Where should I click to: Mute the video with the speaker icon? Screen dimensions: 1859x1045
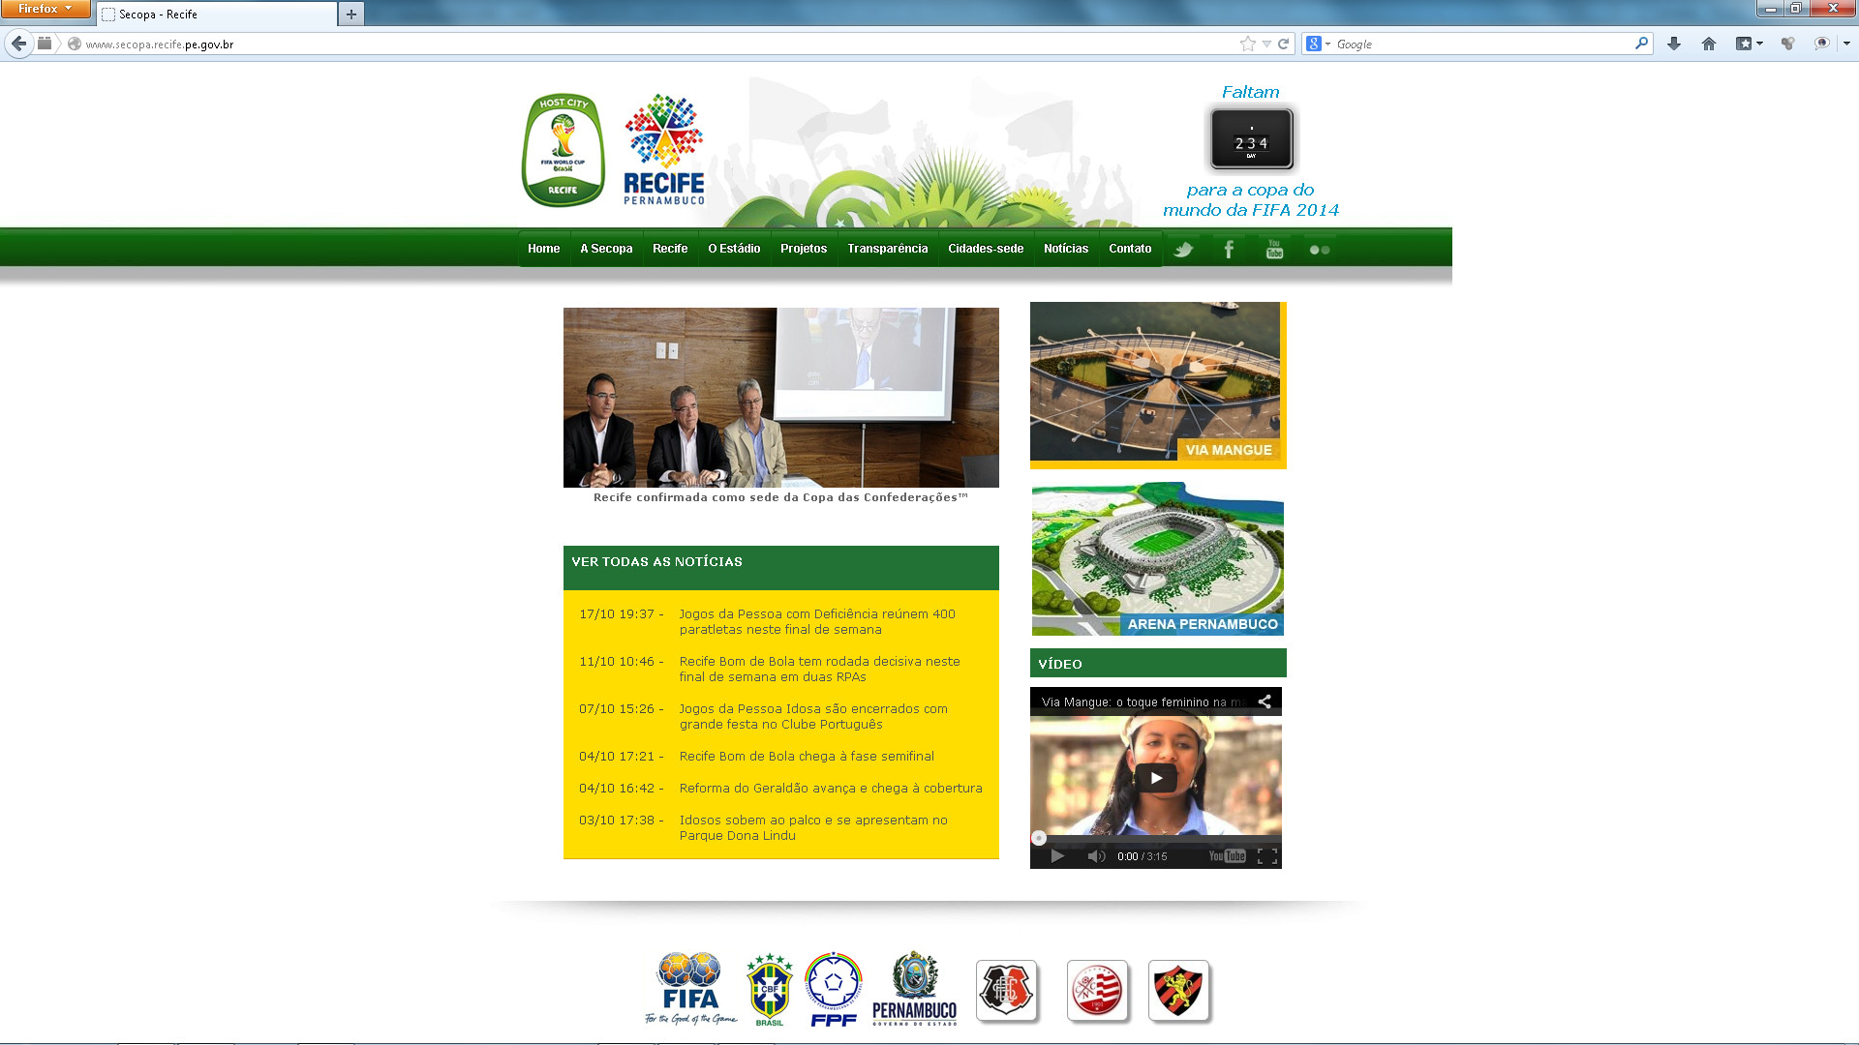point(1096,856)
